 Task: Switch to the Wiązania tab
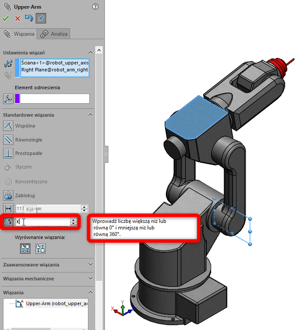19,34
